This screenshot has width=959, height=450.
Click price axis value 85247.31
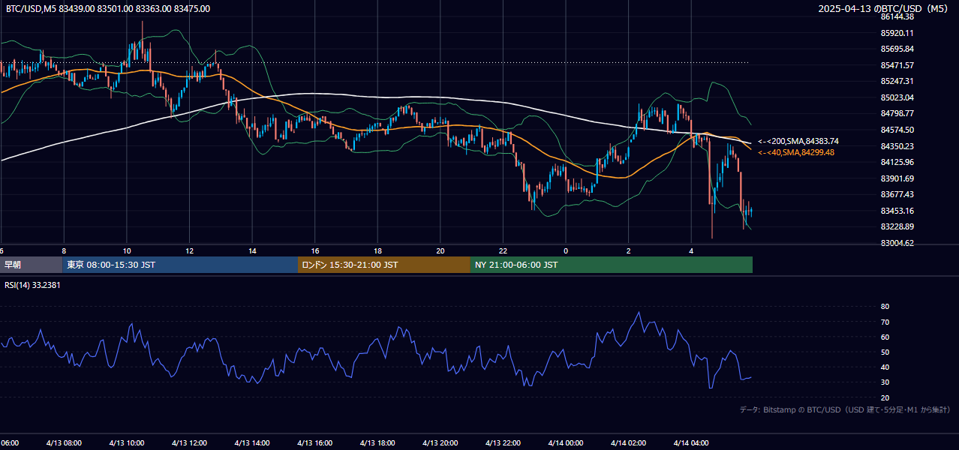pyautogui.click(x=897, y=81)
